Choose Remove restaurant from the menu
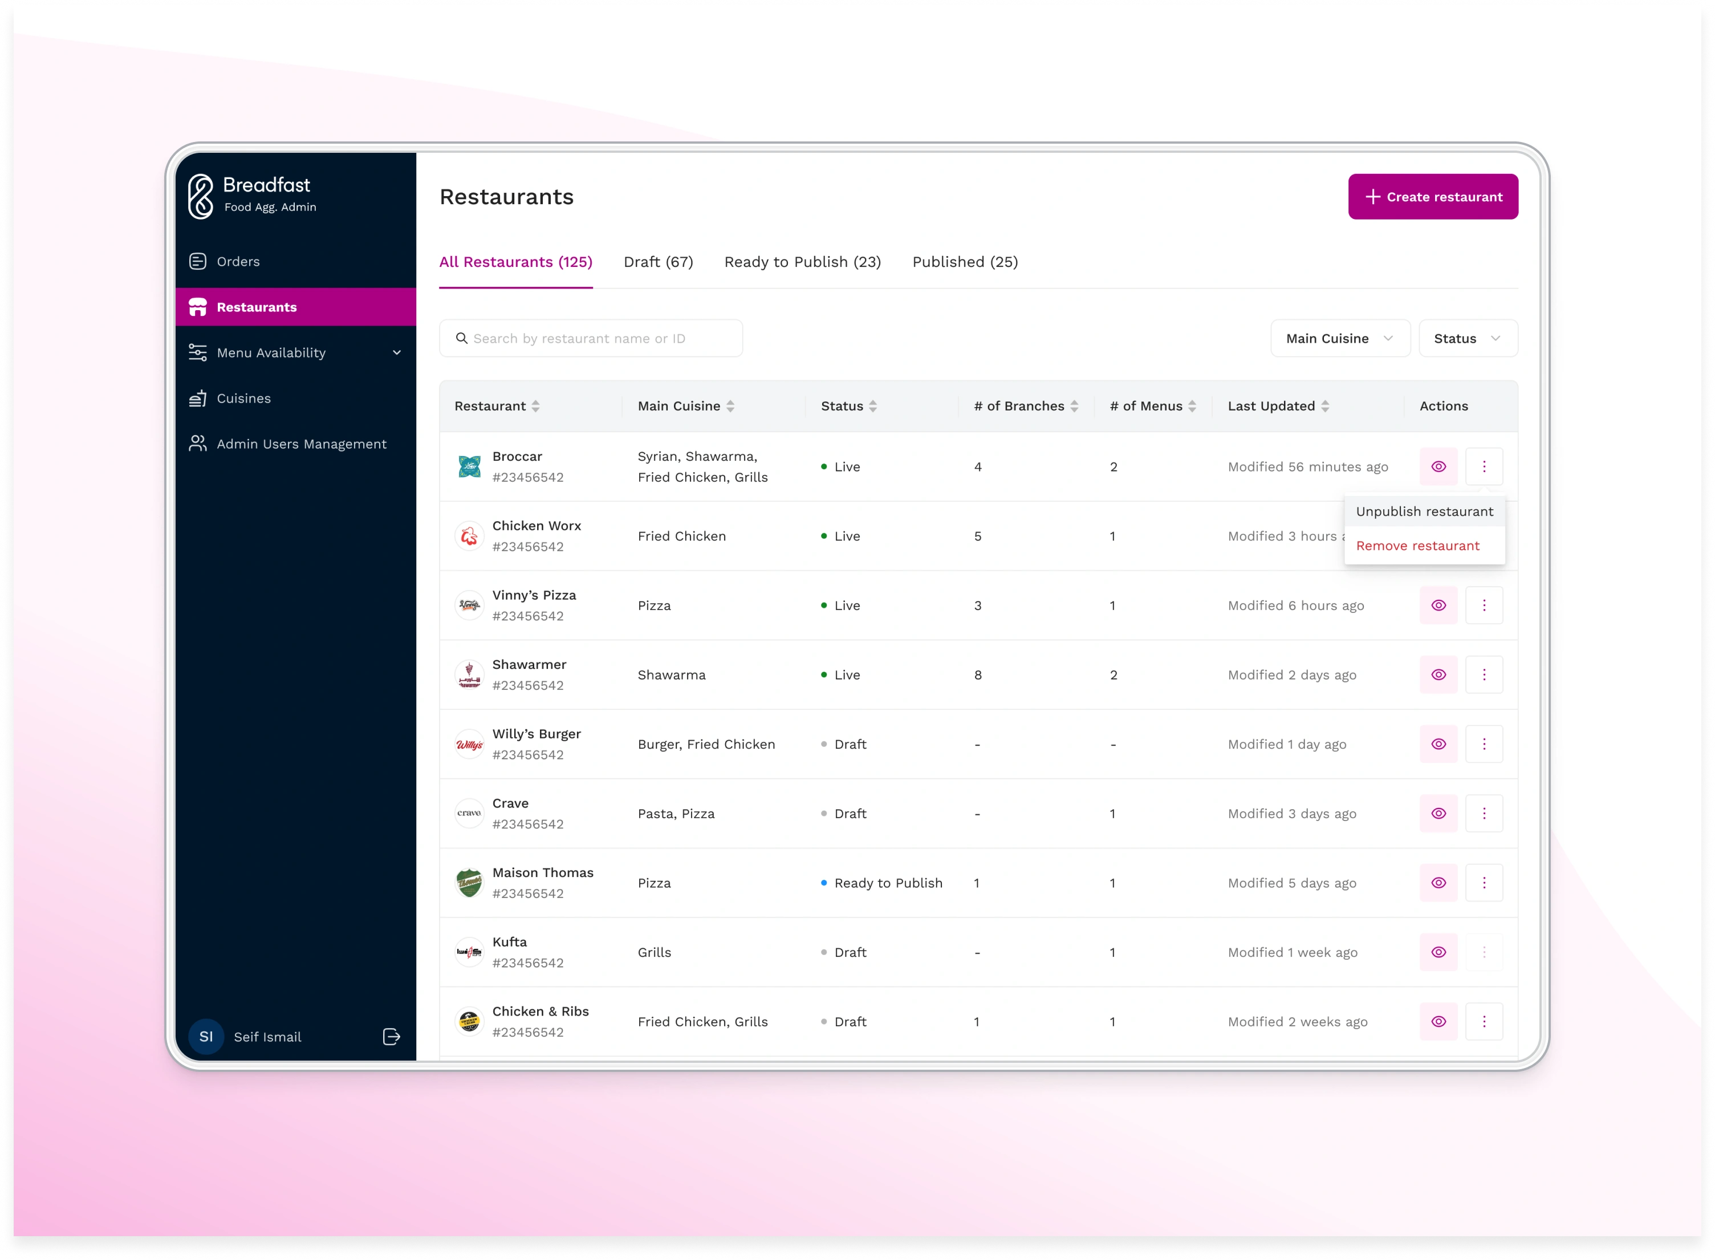 (x=1425, y=546)
